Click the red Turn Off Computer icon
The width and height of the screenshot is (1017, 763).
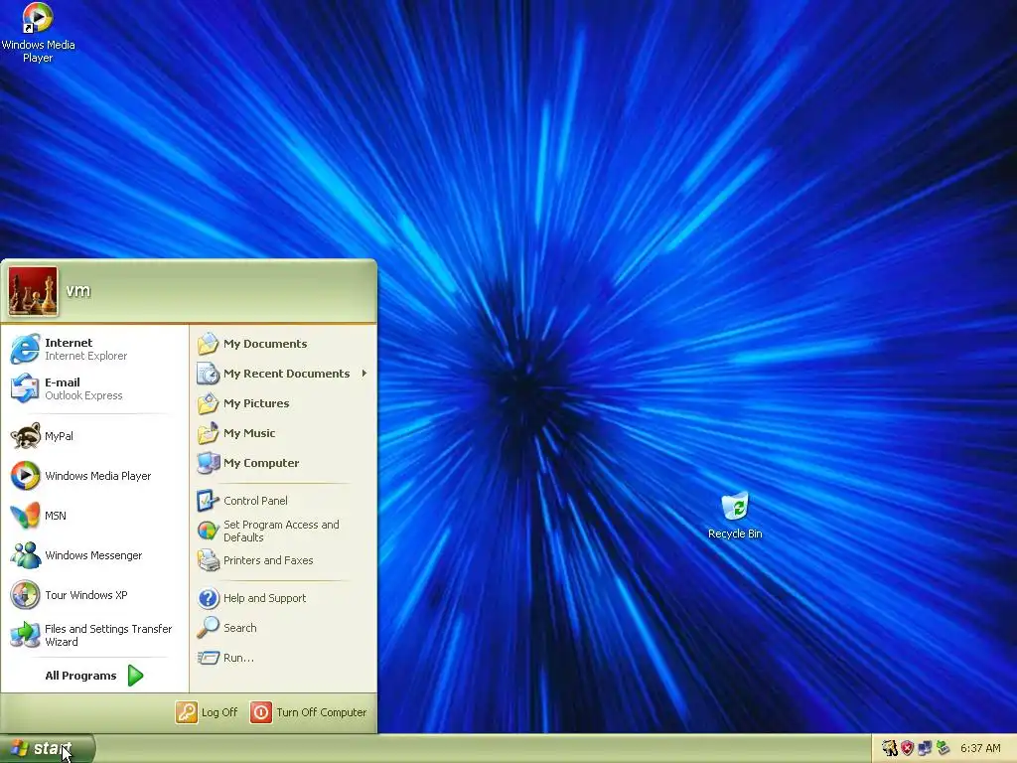(x=261, y=712)
